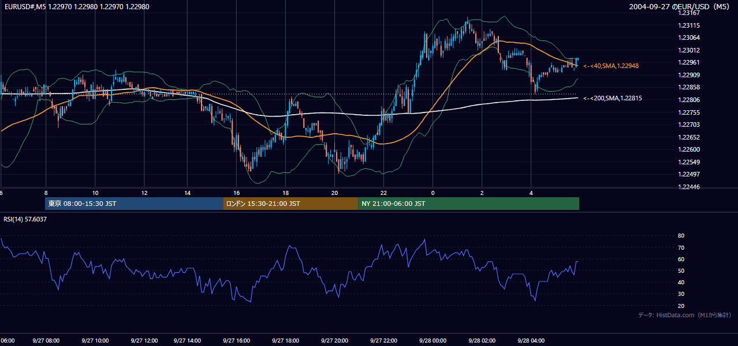Click hour label 12 below price chart
Viewport: 738px width, 346px height.
(144, 193)
